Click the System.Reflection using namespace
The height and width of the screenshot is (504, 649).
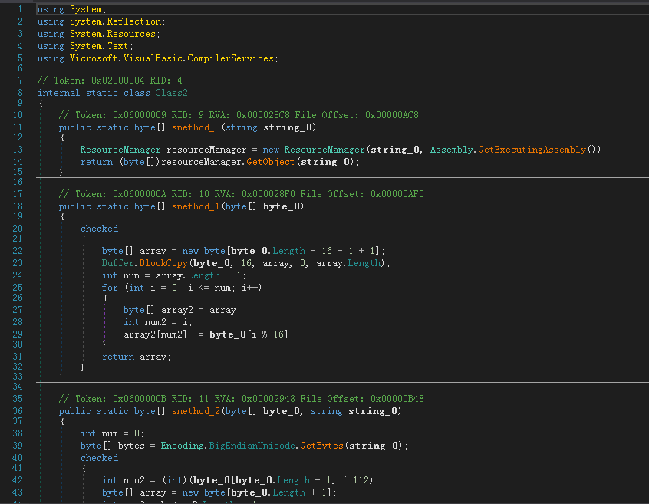116,21
